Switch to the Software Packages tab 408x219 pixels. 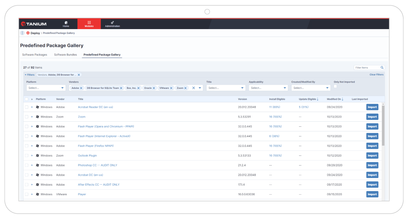pos(35,55)
